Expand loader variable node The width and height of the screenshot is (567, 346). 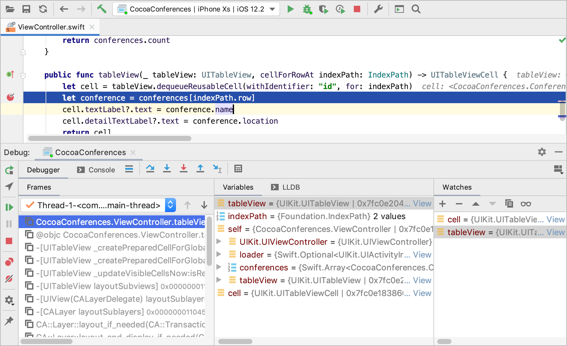tap(219, 254)
